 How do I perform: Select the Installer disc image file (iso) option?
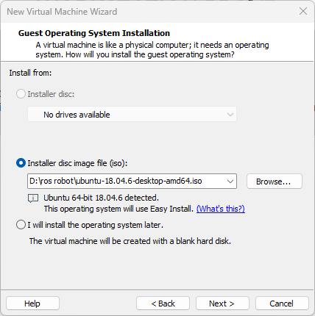[21, 163]
